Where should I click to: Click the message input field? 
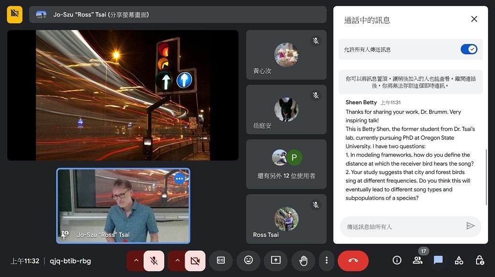click(401, 226)
